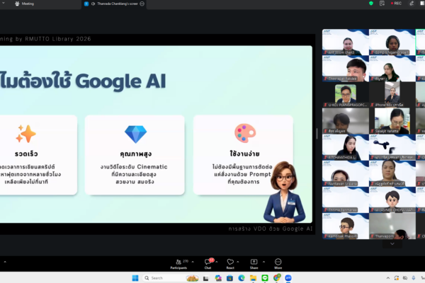Expand hidden controls via the bottom-left up arrow
This screenshot has width=425, height=283.
pyautogui.click(x=5, y=262)
